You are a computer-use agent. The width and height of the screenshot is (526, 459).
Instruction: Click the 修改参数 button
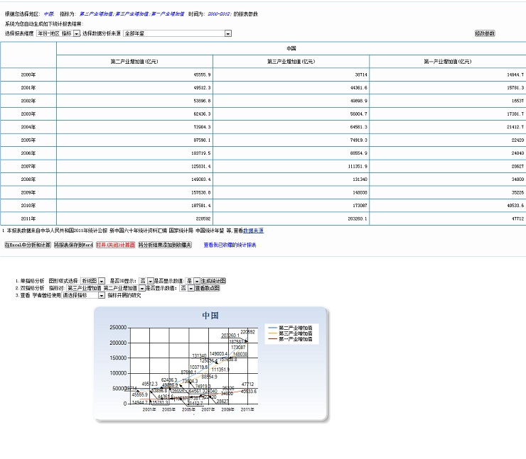pyautogui.click(x=485, y=33)
